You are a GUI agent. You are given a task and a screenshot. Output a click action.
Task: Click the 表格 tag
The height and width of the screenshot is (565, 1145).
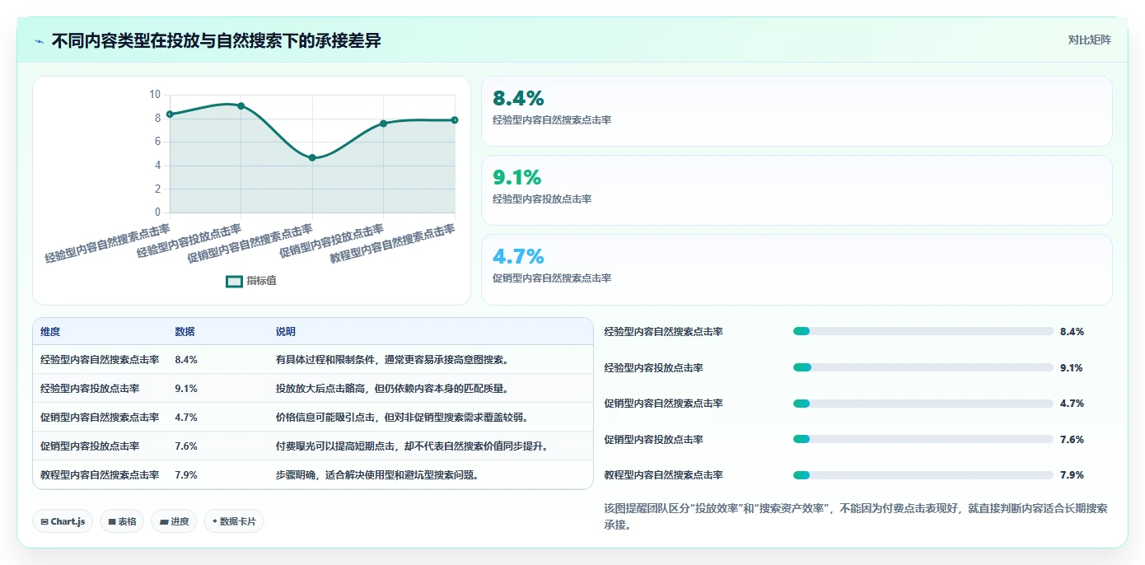coord(122,521)
